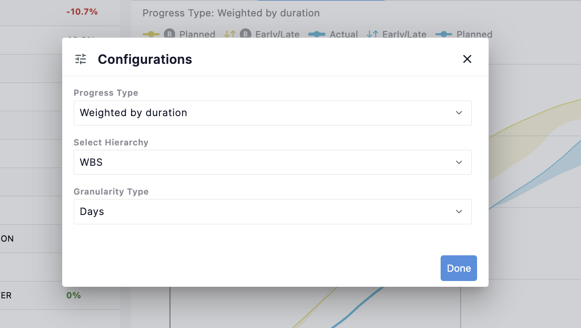Open the Progress Type dropdown
Image resolution: width=581 pixels, height=328 pixels.
[x=272, y=113]
